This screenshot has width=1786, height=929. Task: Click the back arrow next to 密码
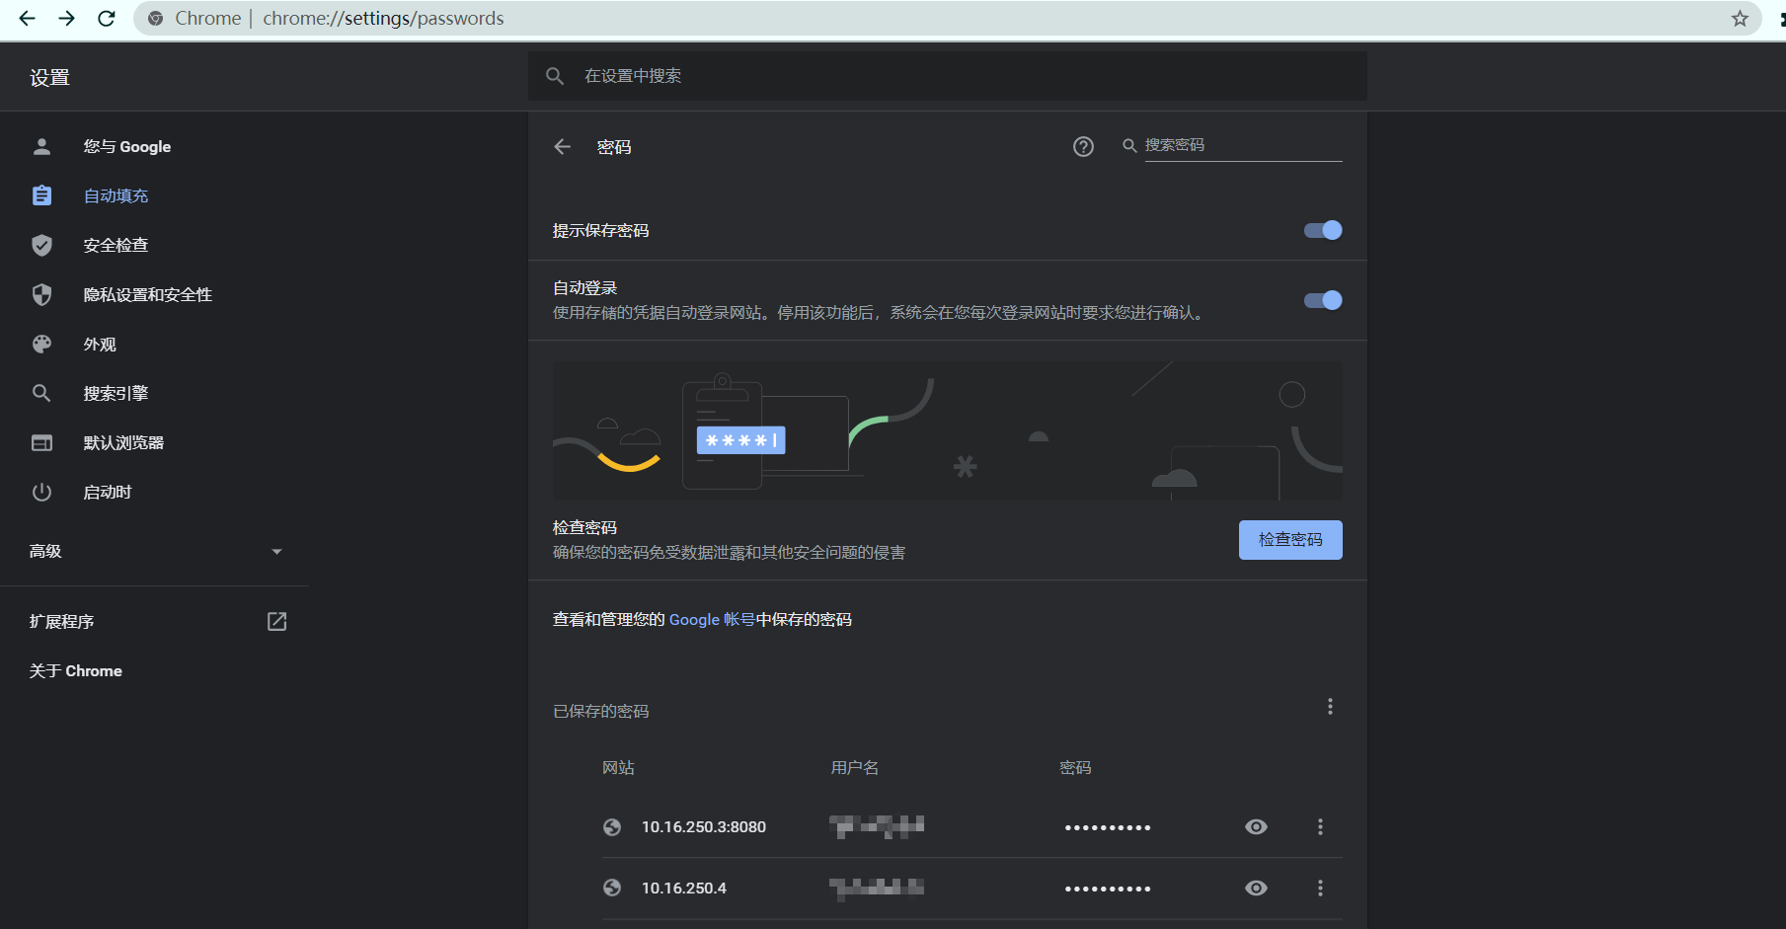[x=562, y=146]
